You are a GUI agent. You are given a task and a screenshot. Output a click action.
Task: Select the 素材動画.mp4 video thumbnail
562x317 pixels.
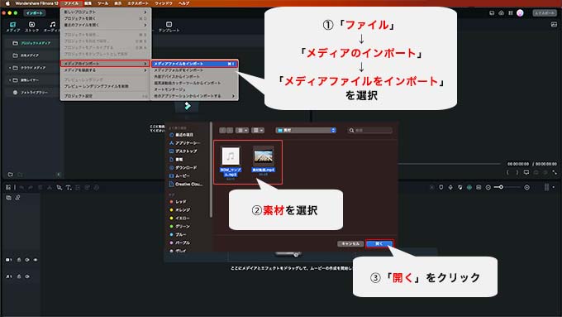tap(264, 160)
